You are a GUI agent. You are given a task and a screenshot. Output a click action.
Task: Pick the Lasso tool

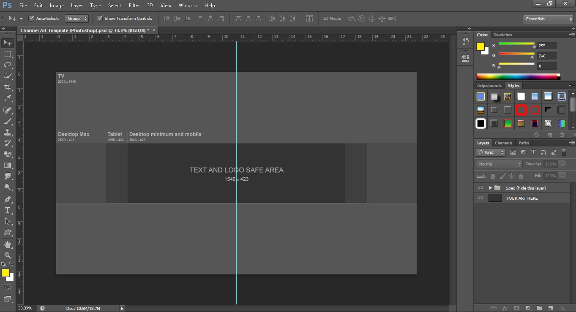coord(8,65)
